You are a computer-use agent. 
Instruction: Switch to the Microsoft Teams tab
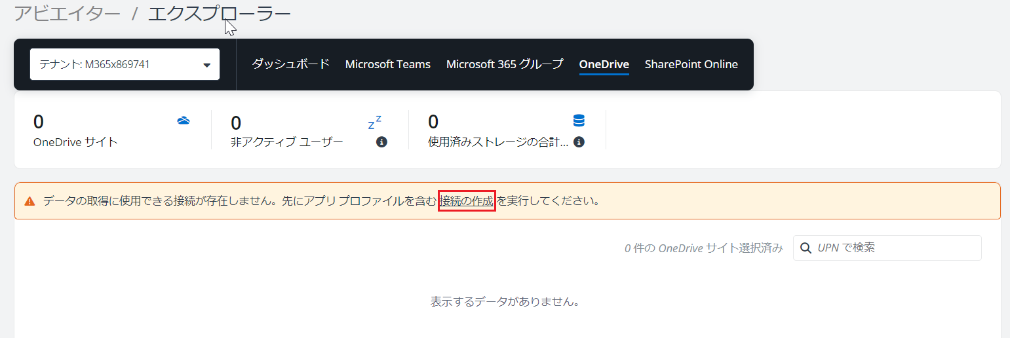tap(388, 64)
